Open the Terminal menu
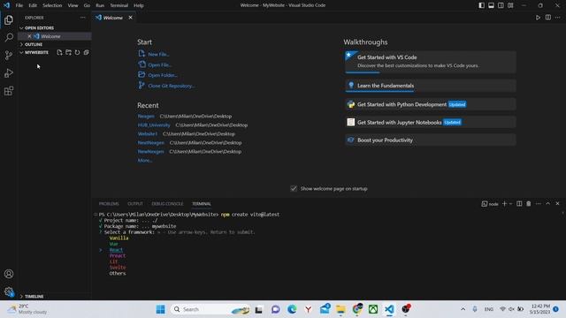Image resolution: width=566 pixels, height=318 pixels. point(119,5)
